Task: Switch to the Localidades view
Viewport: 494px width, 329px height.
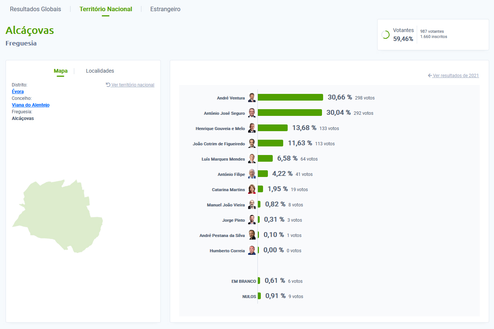Action: point(100,71)
